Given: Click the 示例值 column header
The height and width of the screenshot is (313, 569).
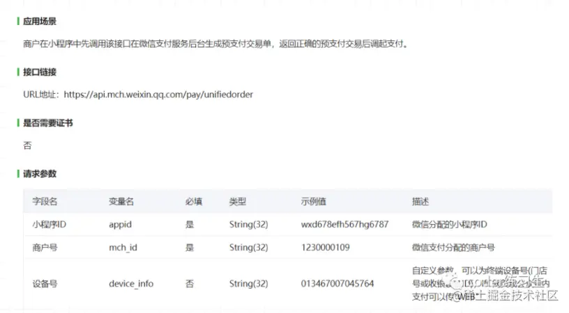Looking at the screenshot, I should pyautogui.click(x=314, y=202).
